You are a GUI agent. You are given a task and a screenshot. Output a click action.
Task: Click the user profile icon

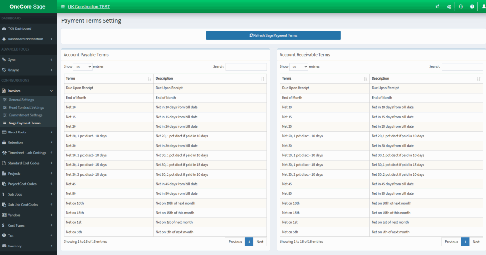(x=484, y=6)
